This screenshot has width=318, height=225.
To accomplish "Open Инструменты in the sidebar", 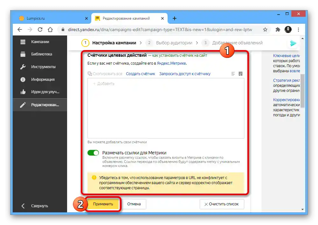I will (x=40, y=67).
